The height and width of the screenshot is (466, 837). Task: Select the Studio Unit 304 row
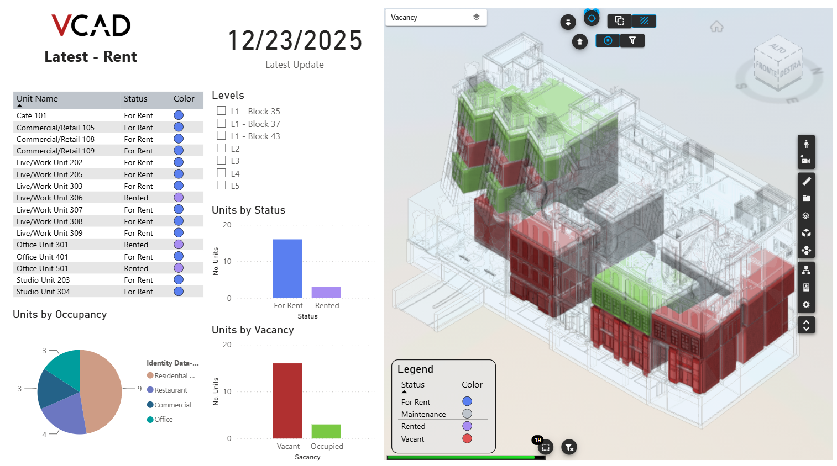point(108,292)
